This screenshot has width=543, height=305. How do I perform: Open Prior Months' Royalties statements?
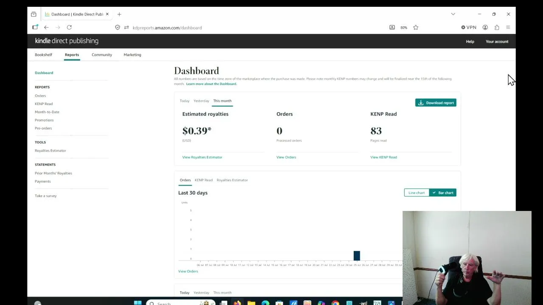[x=53, y=173]
